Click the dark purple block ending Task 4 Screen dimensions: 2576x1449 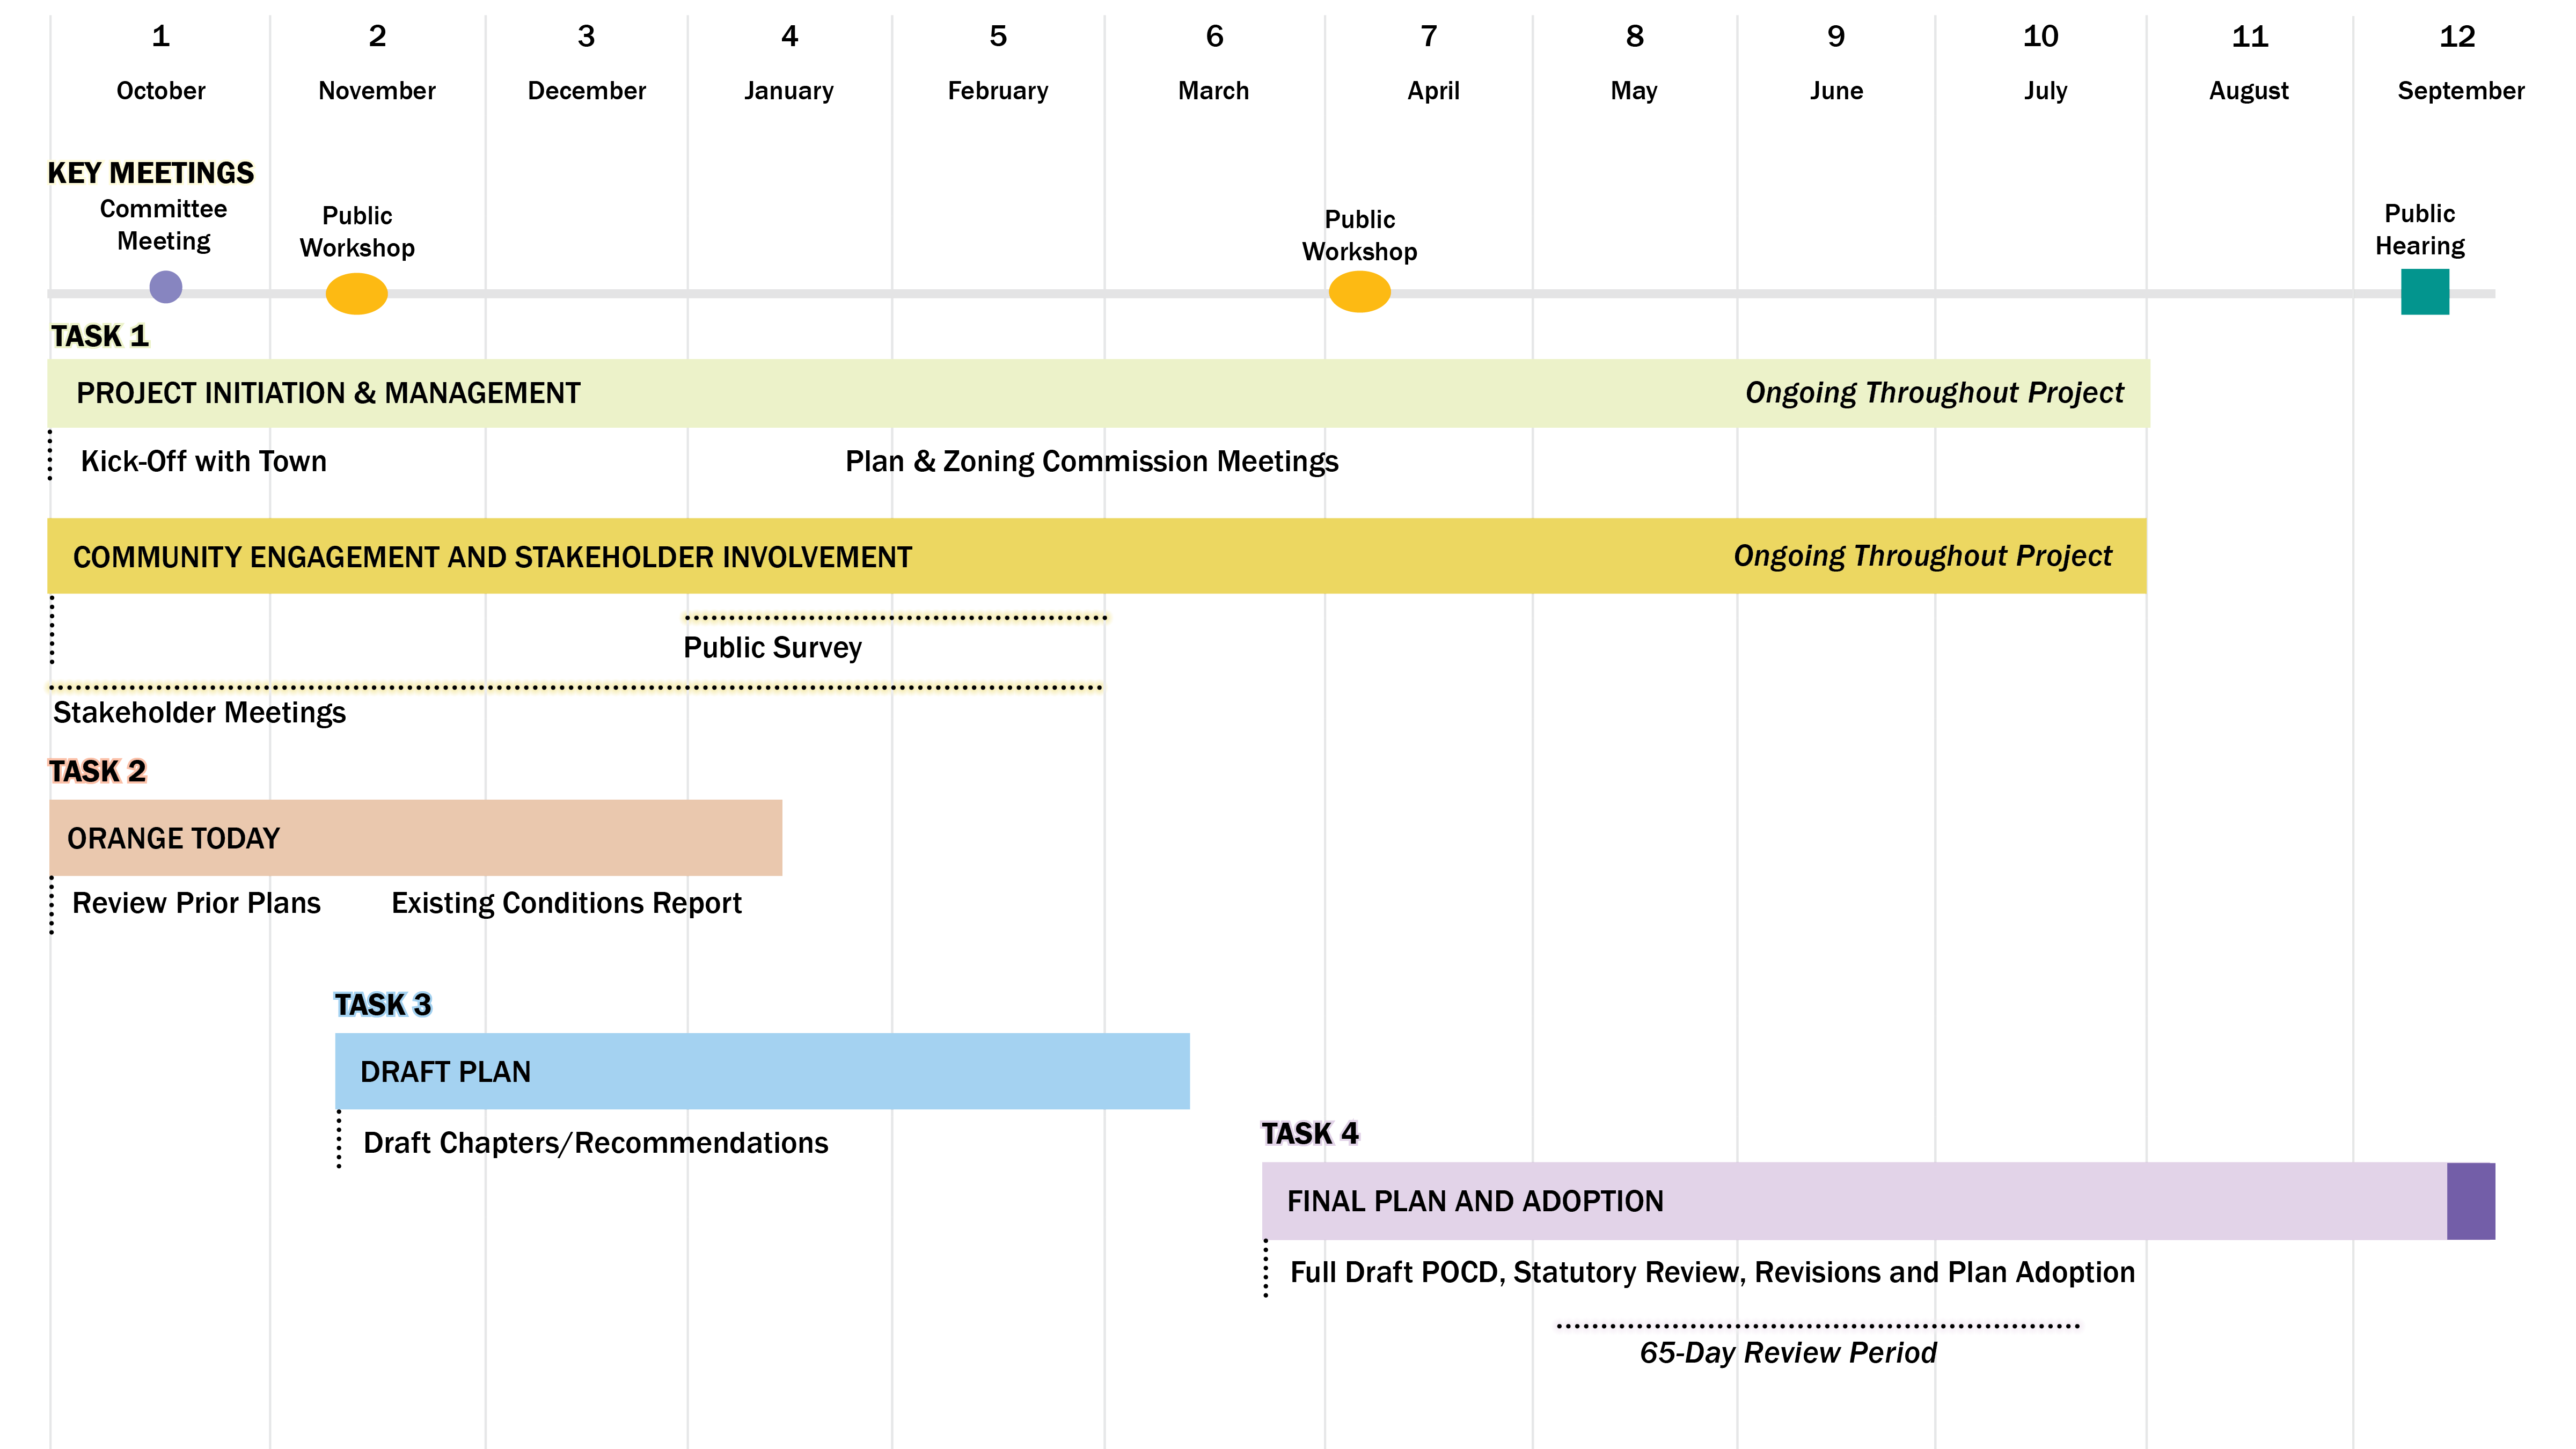click(x=2470, y=1200)
